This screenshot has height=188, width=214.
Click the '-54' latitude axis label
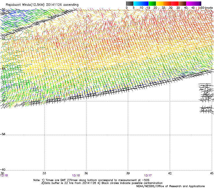pyautogui.click(x=3, y=69)
